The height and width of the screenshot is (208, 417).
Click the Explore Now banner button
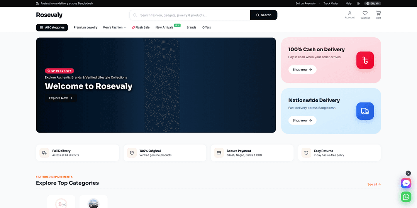[61, 98]
